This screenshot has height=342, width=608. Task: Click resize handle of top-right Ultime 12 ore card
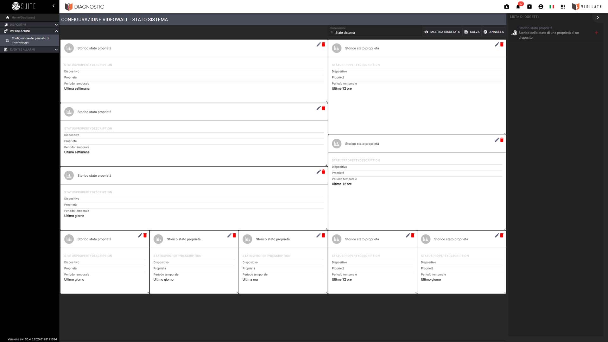504,133
